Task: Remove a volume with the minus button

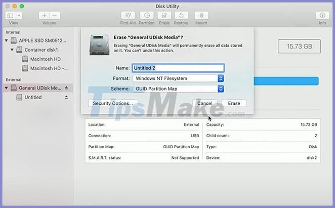Action: click(55, 15)
